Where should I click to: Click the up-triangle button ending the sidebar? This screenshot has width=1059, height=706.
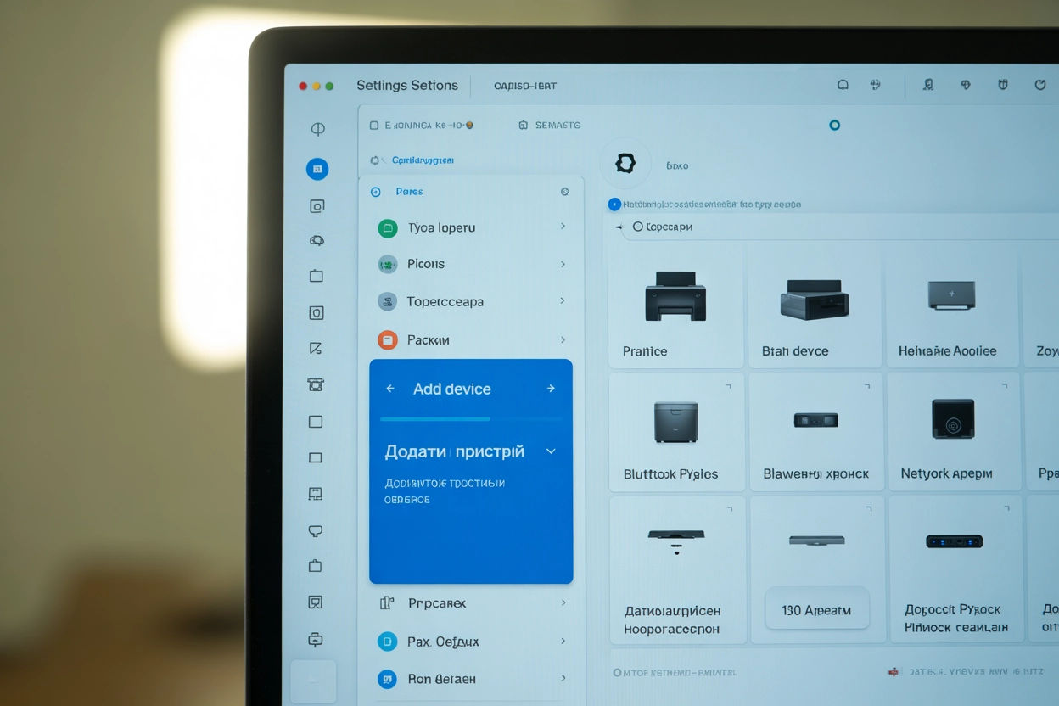click(x=313, y=681)
